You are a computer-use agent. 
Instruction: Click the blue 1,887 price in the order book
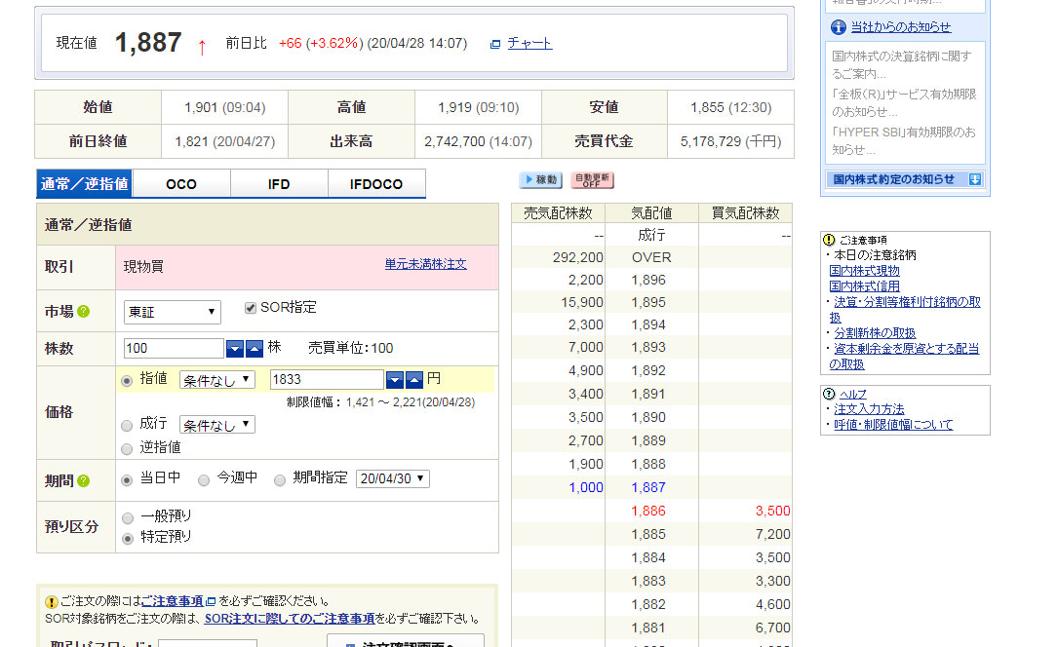[648, 487]
